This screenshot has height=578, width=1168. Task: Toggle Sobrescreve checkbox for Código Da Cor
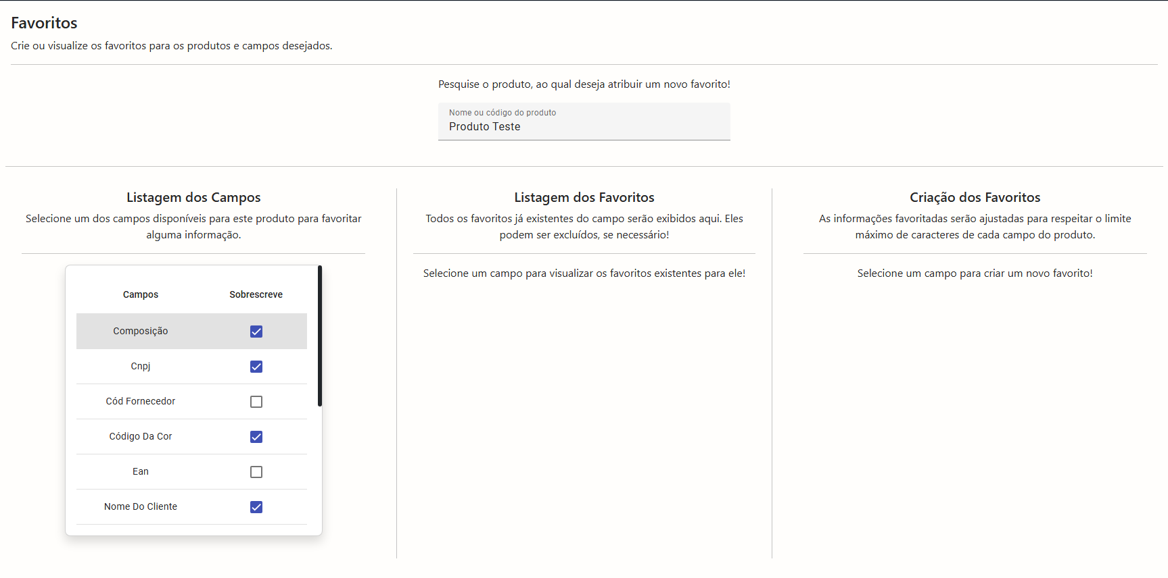tap(256, 437)
